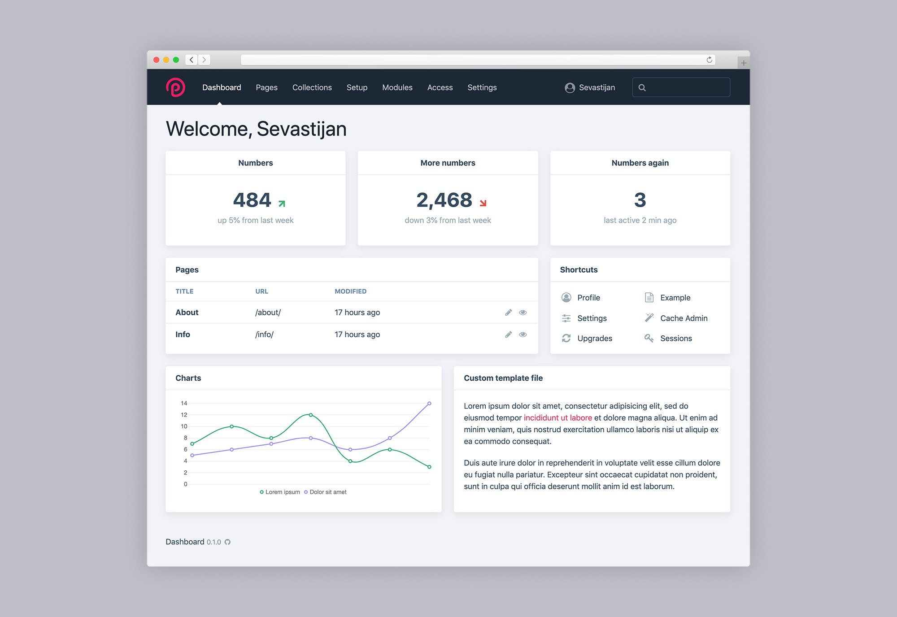This screenshot has width=897, height=617.
Task: Click the pencil edit icon for Info page
Action: tap(508, 335)
